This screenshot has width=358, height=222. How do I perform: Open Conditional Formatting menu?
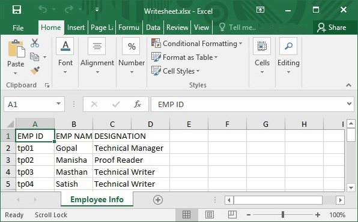tap(196, 44)
